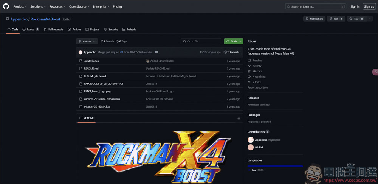Switch to the Pull requests tab
The width and height of the screenshot is (378, 184).
tap(54, 30)
